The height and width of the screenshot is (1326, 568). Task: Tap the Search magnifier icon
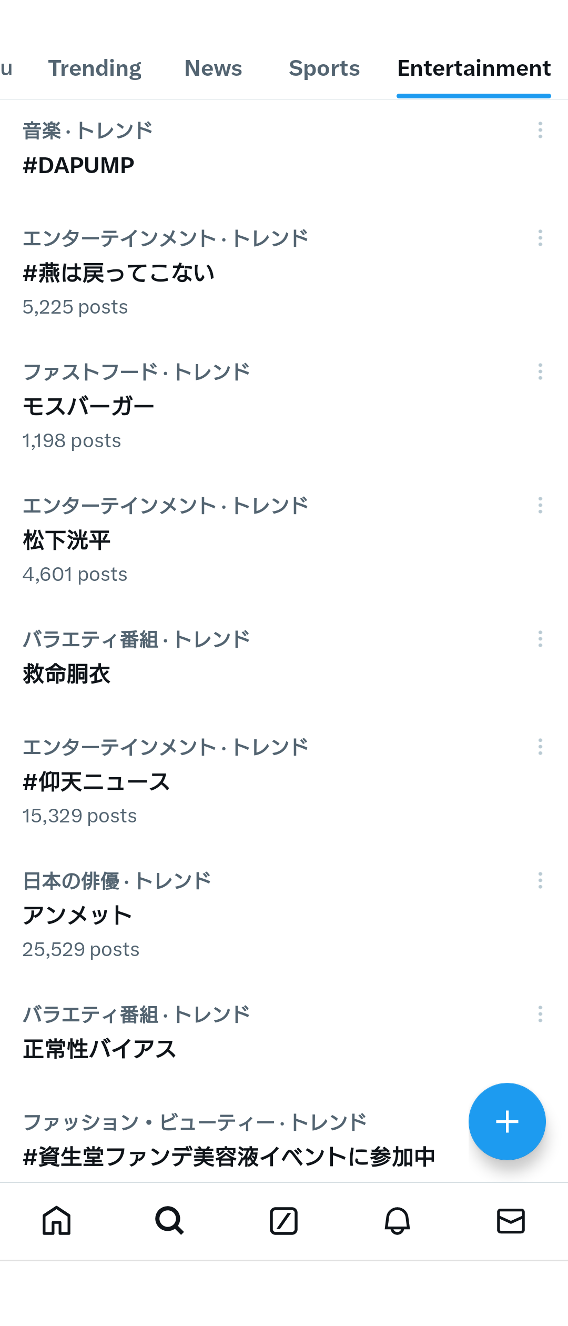(x=170, y=1221)
